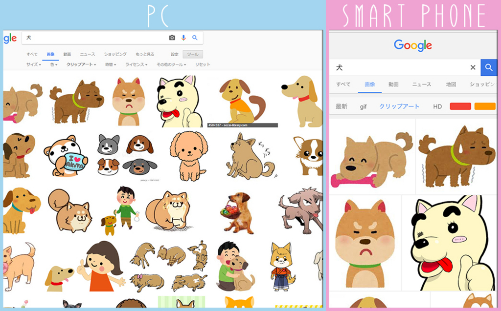Open the 色 dropdown filter
Viewport: 501px width, 311px height.
pos(54,64)
